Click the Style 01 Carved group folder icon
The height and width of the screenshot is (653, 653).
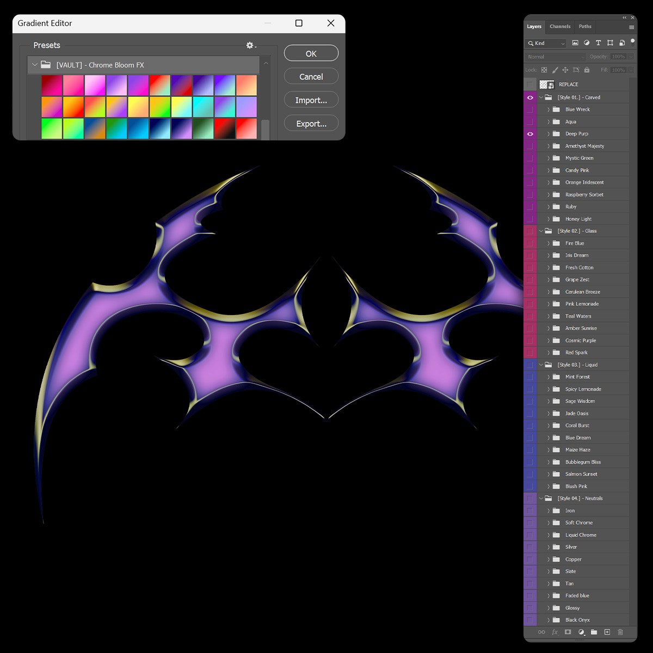[x=549, y=97]
